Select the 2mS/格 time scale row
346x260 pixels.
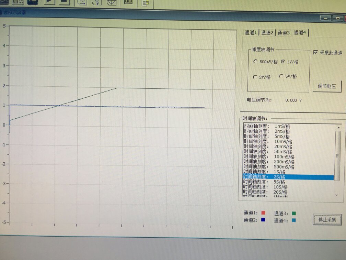coord(289,131)
